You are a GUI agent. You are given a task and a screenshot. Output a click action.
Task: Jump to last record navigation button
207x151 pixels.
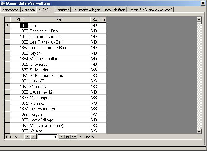pyautogui.click(x=68, y=136)
